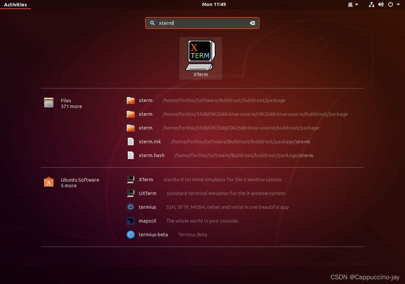Click the Ubuntu Software icon in results
Image resolution: width=405 pixels, height=284 pixels.
49,182
